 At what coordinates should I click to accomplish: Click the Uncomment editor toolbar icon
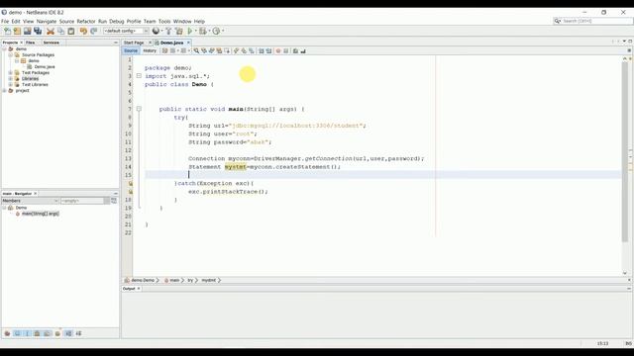coord(303,50)
